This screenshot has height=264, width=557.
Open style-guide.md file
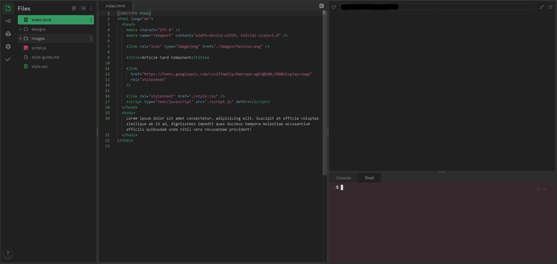pos(56,57)
